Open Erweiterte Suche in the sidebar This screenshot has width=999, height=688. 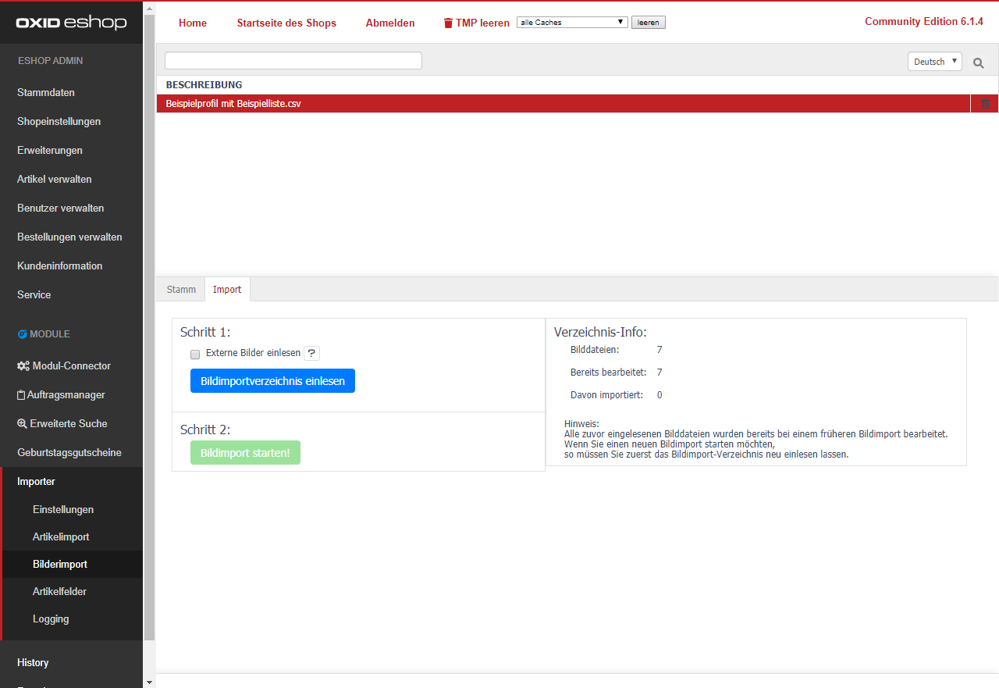pos(62,423)
